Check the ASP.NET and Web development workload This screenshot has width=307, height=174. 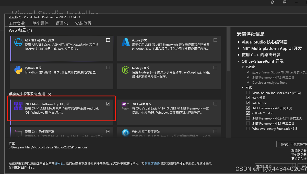click(108, 40)
